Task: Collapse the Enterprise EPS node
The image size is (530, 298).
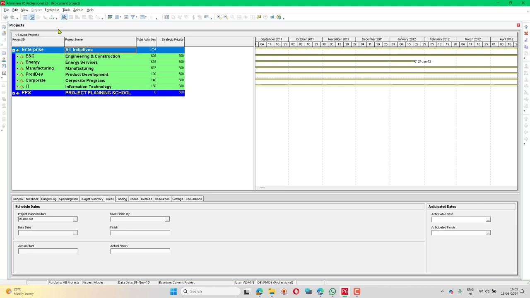Action: coord(14,50)
